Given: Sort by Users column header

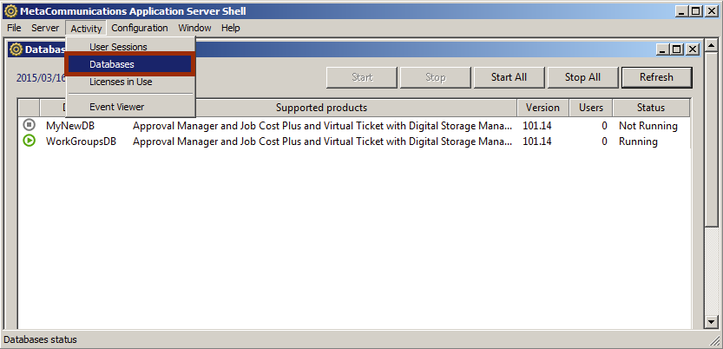Looking at the screenshot, I should pyautogui.click(x=591, y=108).
